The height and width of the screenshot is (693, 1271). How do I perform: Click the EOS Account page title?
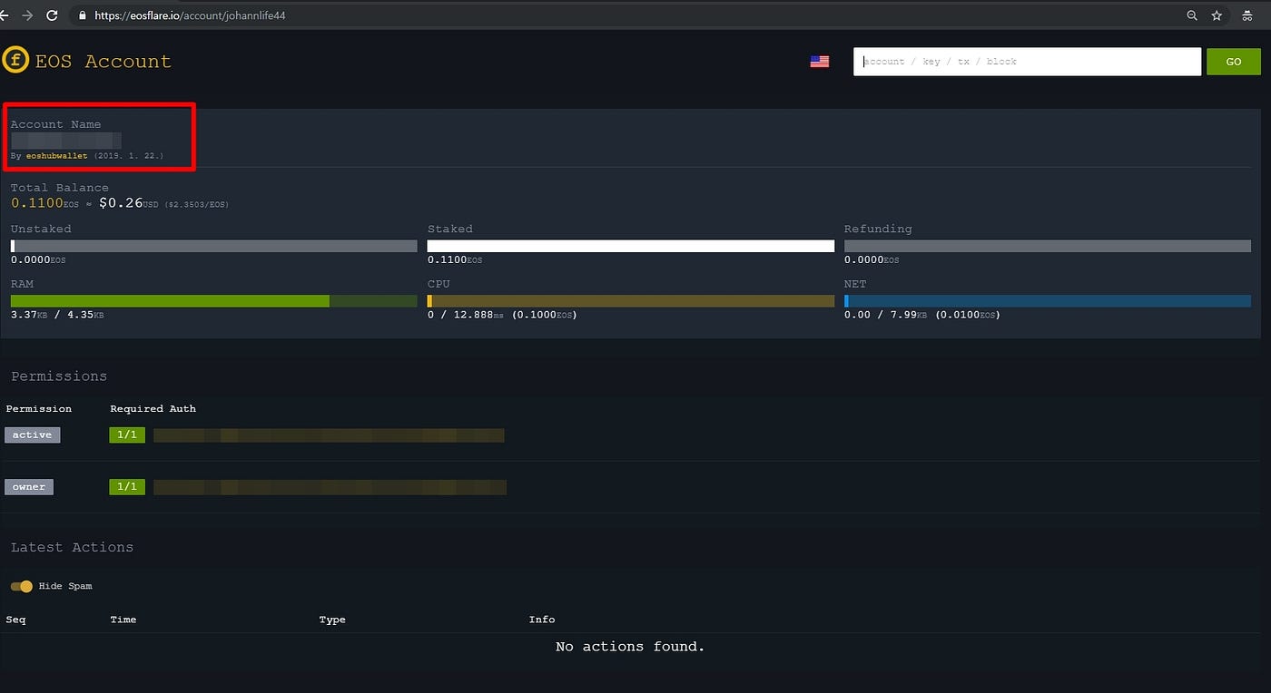click(x=103, y=62)
